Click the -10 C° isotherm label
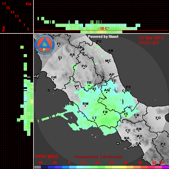Viewport: 169px width, 169px height. tap(103, 28)
